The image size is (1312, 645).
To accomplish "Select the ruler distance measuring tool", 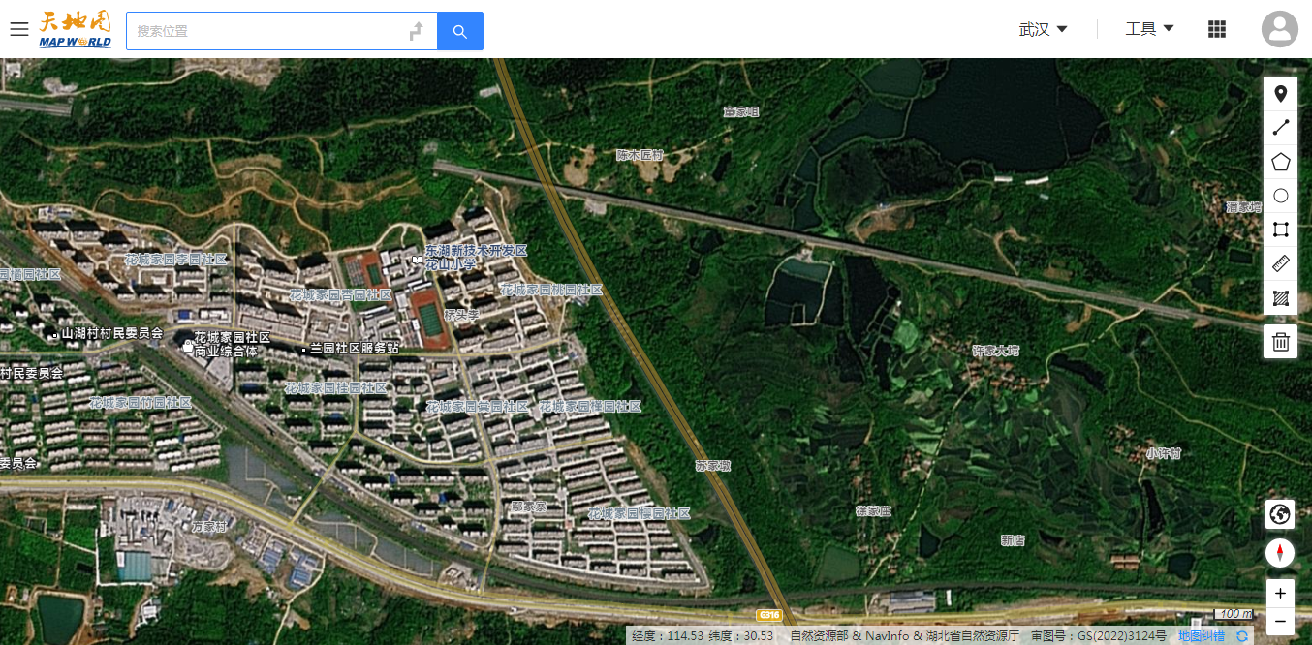I will 1280,263.
